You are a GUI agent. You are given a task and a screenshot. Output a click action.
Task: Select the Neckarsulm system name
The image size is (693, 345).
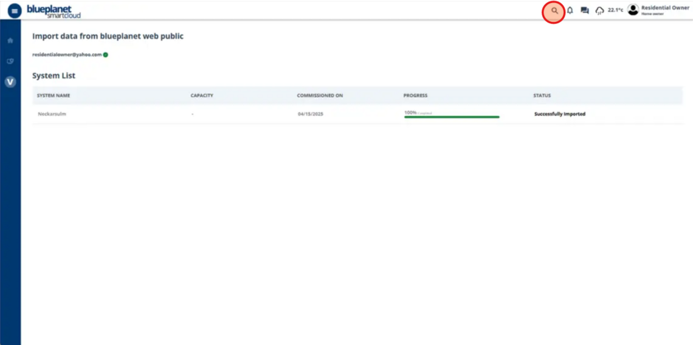52,114
